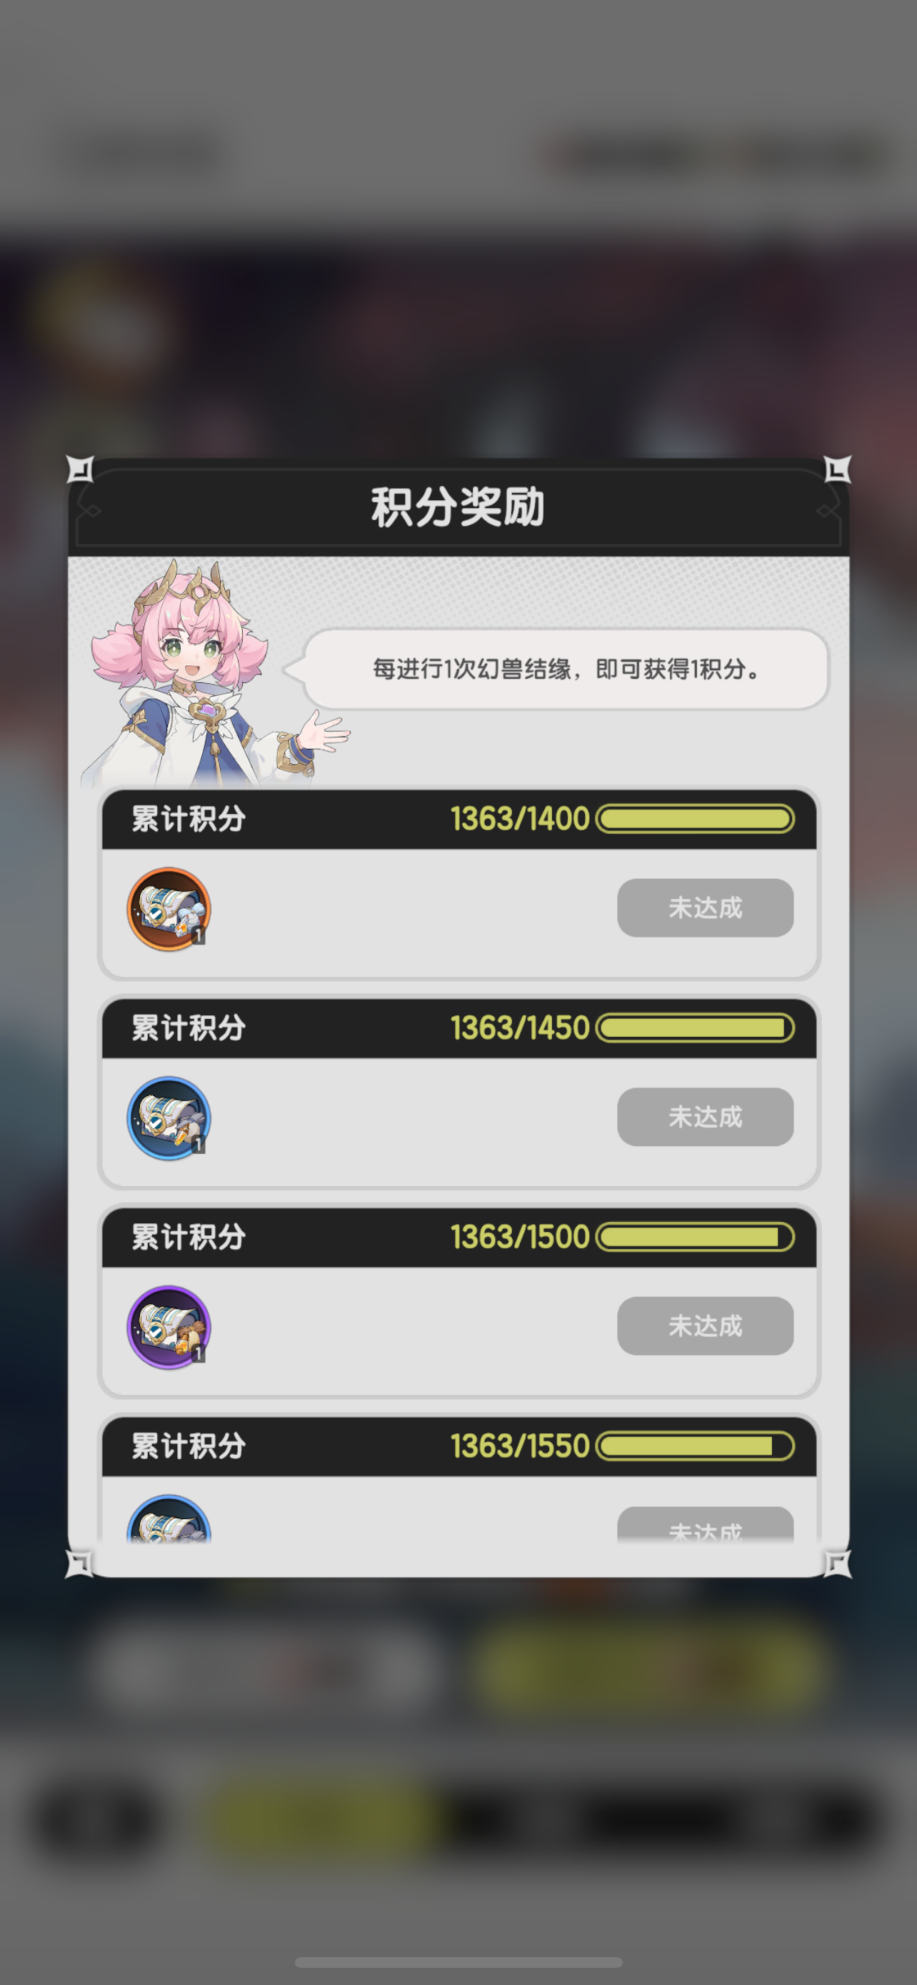Tap the orange chest icon for 1400 points
This screenshot has height=1985, width=917.
click(x=169, y=908)
